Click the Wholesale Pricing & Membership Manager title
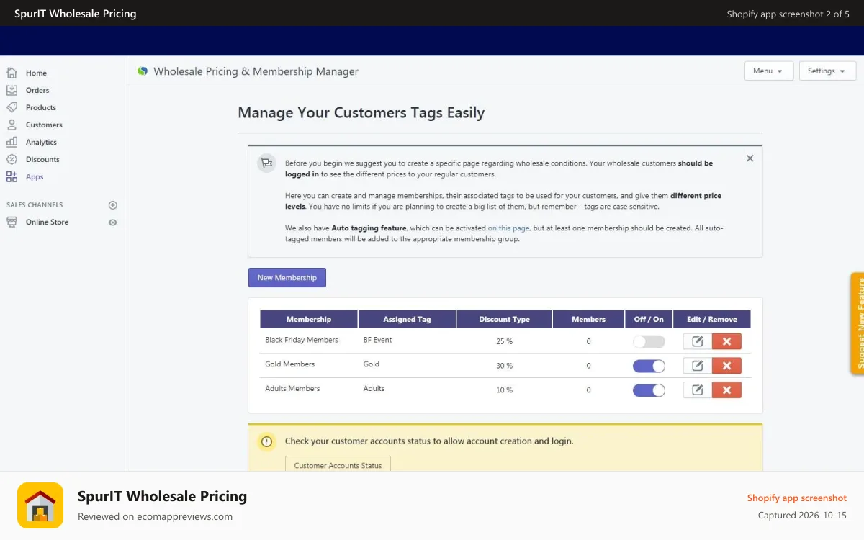The width and height of the screenshot is (864, 540). point(256,71)
